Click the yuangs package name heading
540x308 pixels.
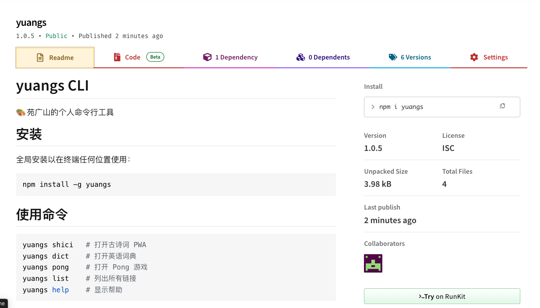[x=31, y=22]
